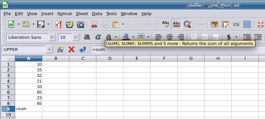Expand the Name Box dropdown arrow

click(50, 50)
